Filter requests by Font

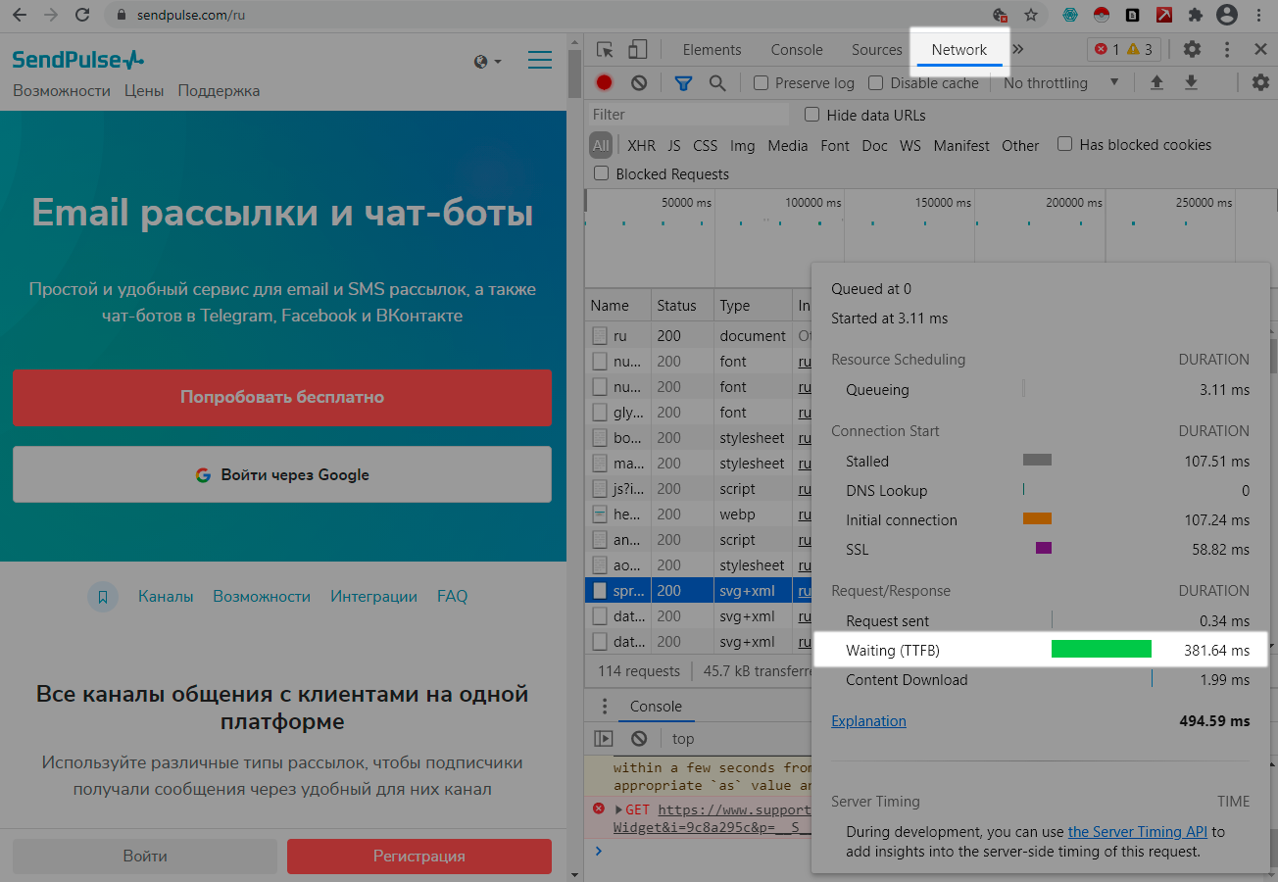coord(835,145)
